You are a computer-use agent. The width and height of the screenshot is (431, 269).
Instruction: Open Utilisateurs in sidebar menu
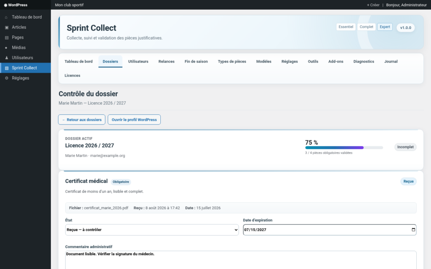(25, 58)
